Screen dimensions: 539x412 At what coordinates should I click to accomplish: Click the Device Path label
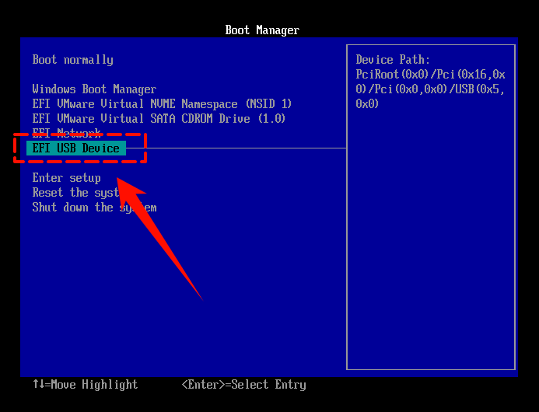click(393, 60)
